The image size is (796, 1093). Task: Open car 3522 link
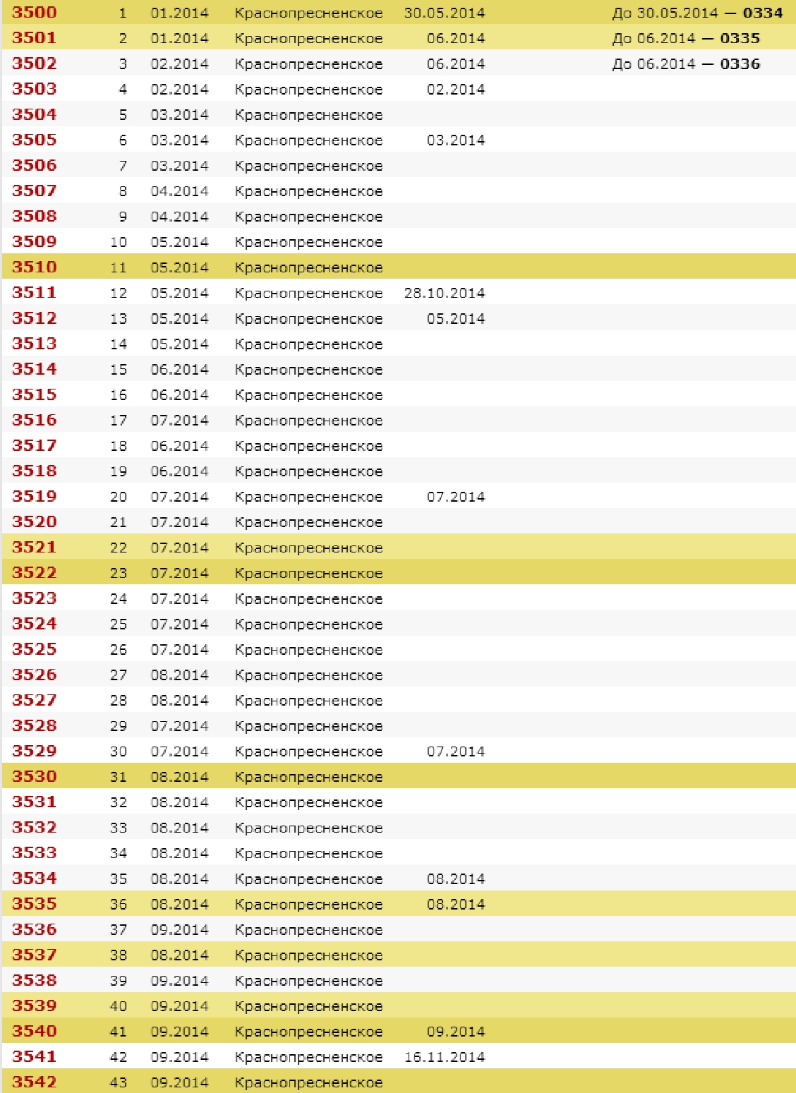(x=34, y=572)
